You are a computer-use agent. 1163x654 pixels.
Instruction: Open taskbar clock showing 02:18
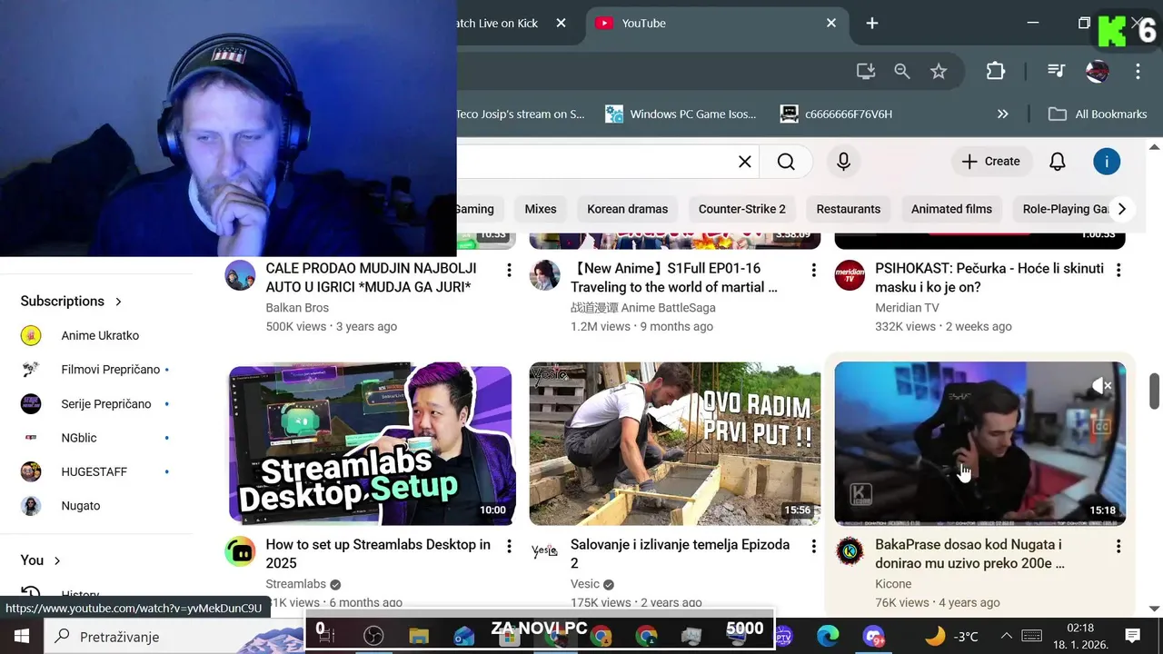(x=1080, y=636)
